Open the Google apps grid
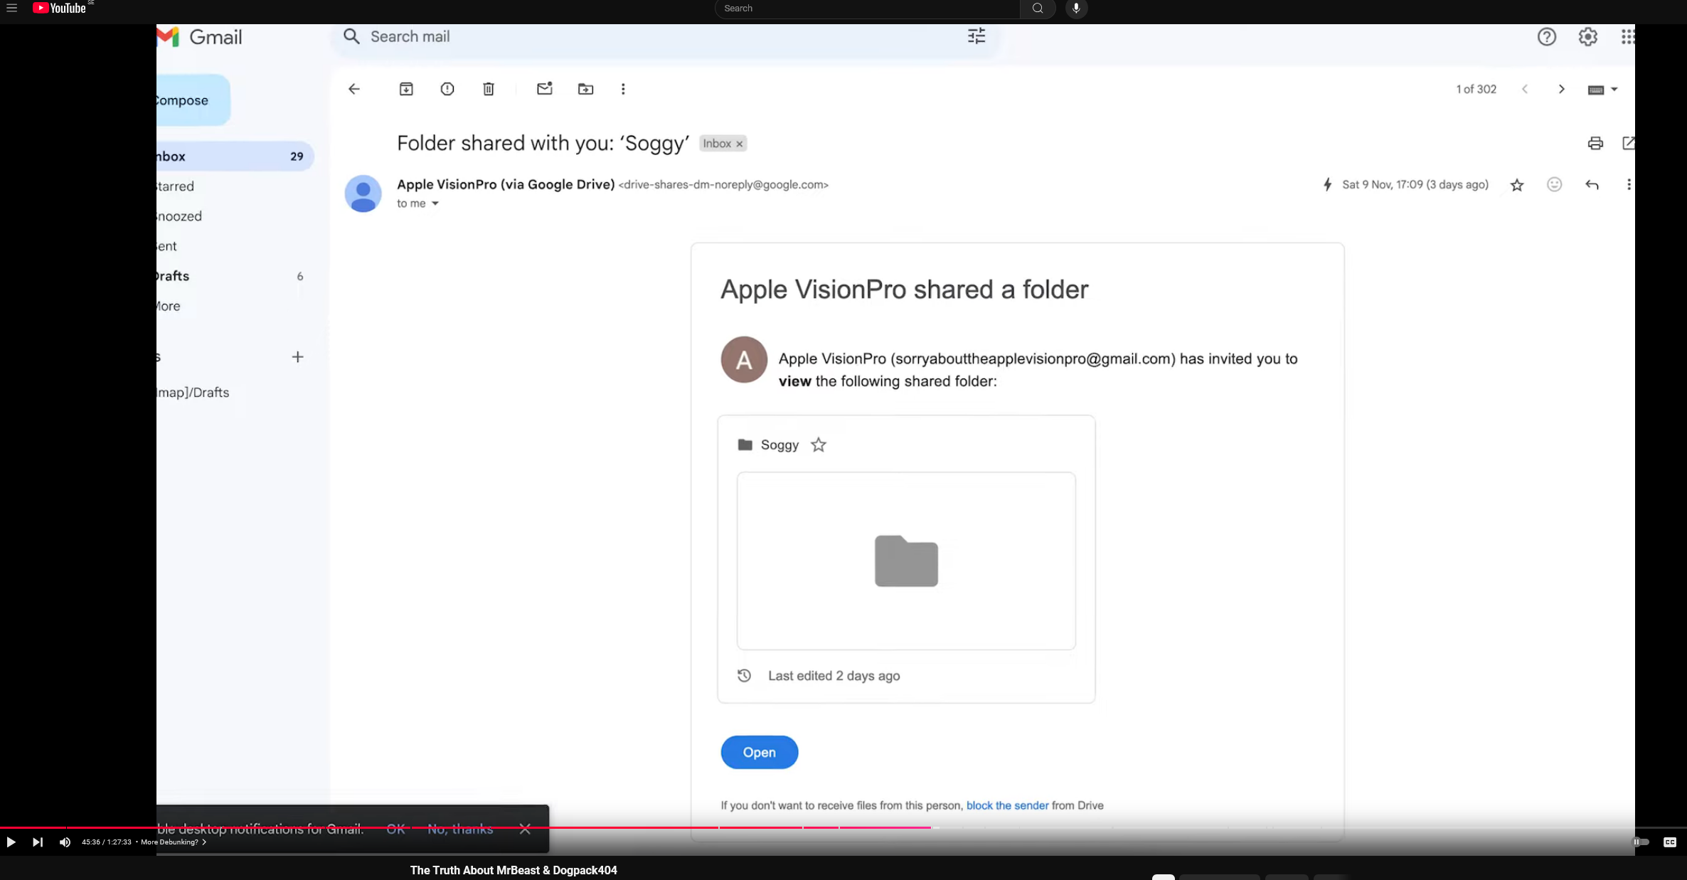 click(1627, 37)
